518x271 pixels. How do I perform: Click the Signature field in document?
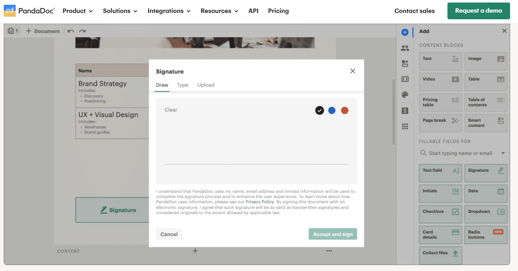pos(112,210)
